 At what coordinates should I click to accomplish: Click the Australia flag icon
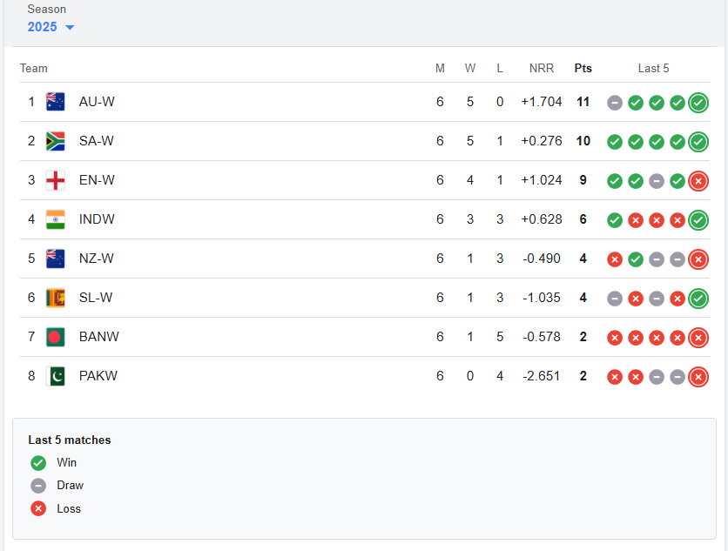56,102
